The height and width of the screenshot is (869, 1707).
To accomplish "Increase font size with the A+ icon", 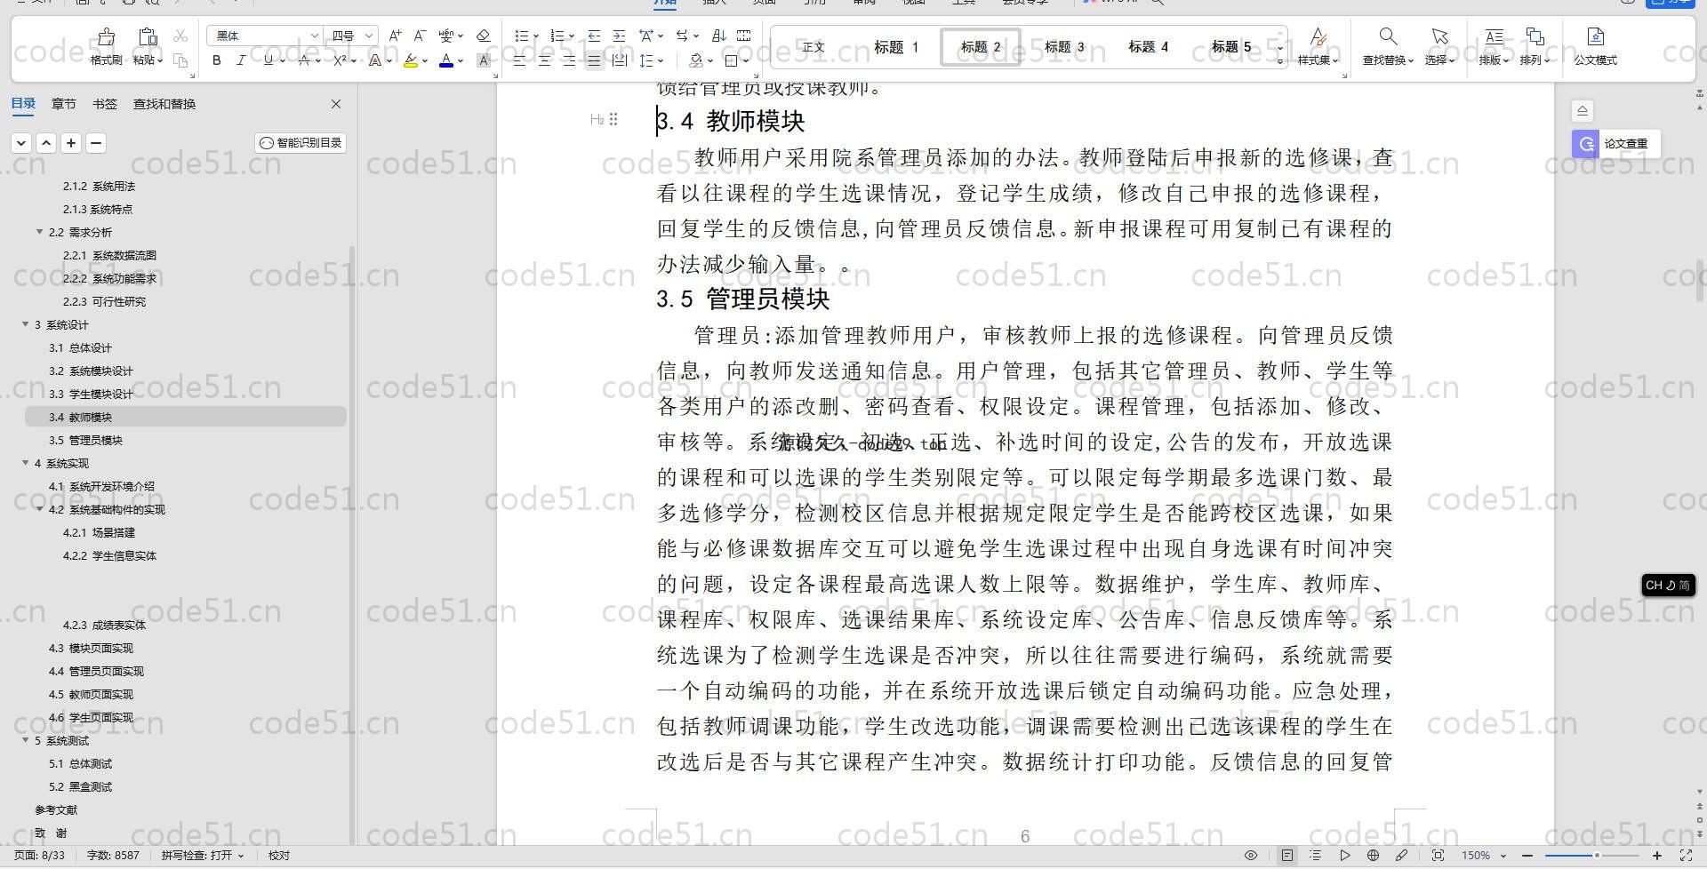I will click(x=395, y=36).
